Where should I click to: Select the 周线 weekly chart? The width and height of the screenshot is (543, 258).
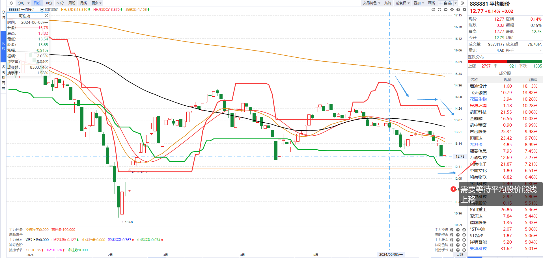[x=72, y=3]
